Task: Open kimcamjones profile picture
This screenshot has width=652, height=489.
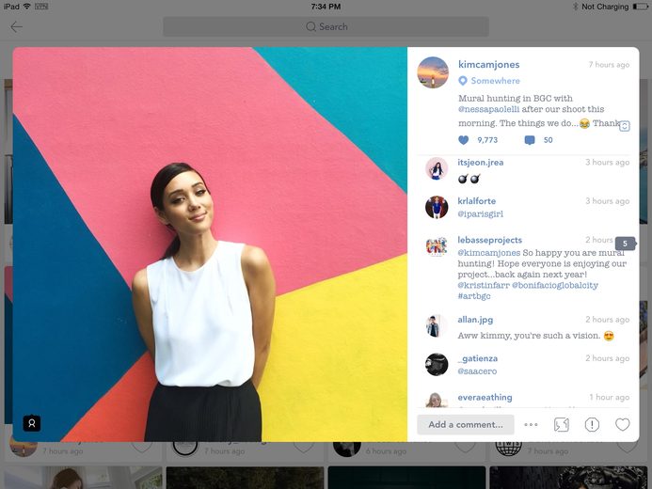Action: click(433, 72)
